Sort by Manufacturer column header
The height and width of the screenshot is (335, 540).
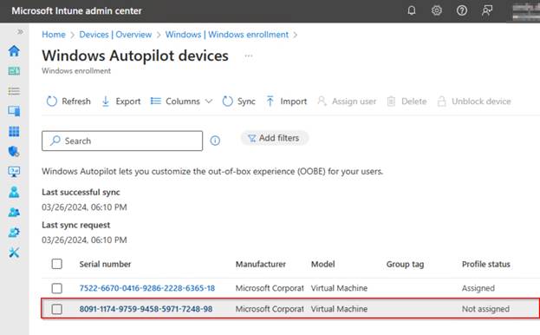pos(261,265)
